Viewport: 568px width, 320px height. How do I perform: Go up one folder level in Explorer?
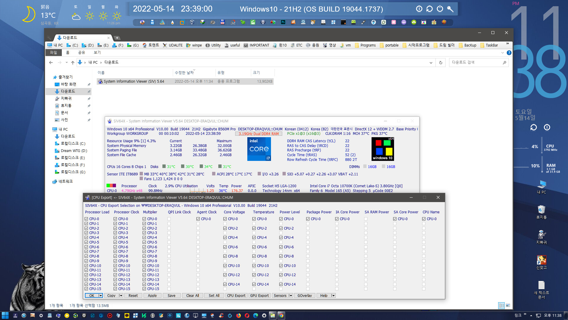(73, 63)
